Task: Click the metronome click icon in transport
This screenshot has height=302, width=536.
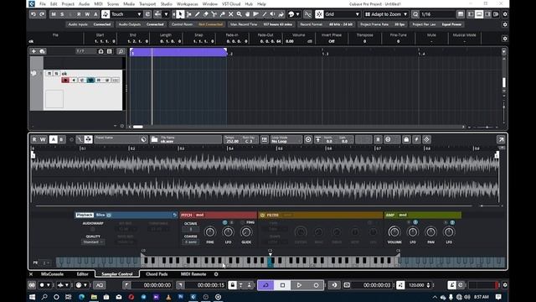Action: (452, 285)
